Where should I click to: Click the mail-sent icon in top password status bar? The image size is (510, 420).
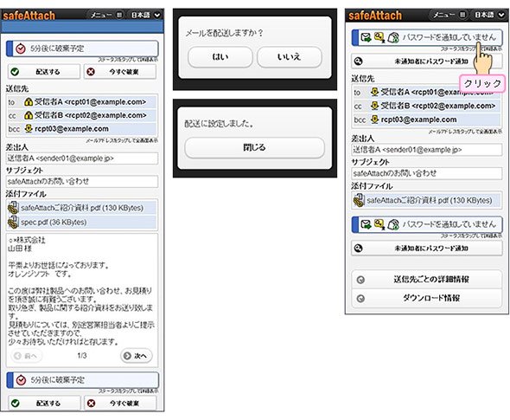click(x=366, y=37)
